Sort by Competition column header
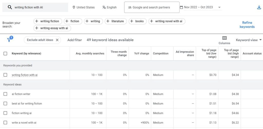This screenshot has width=263, height=129. [x=161, y=53]
